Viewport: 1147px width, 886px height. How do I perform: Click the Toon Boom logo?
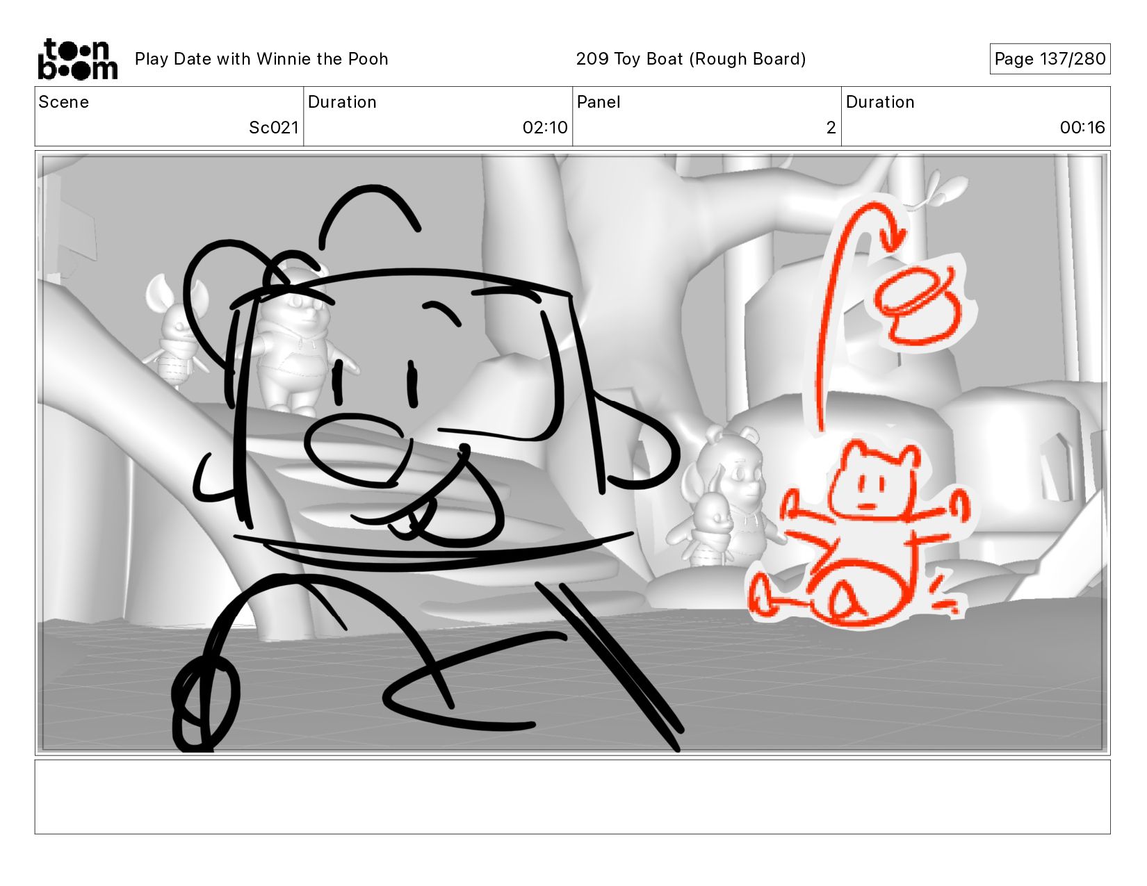pos(77,59)
